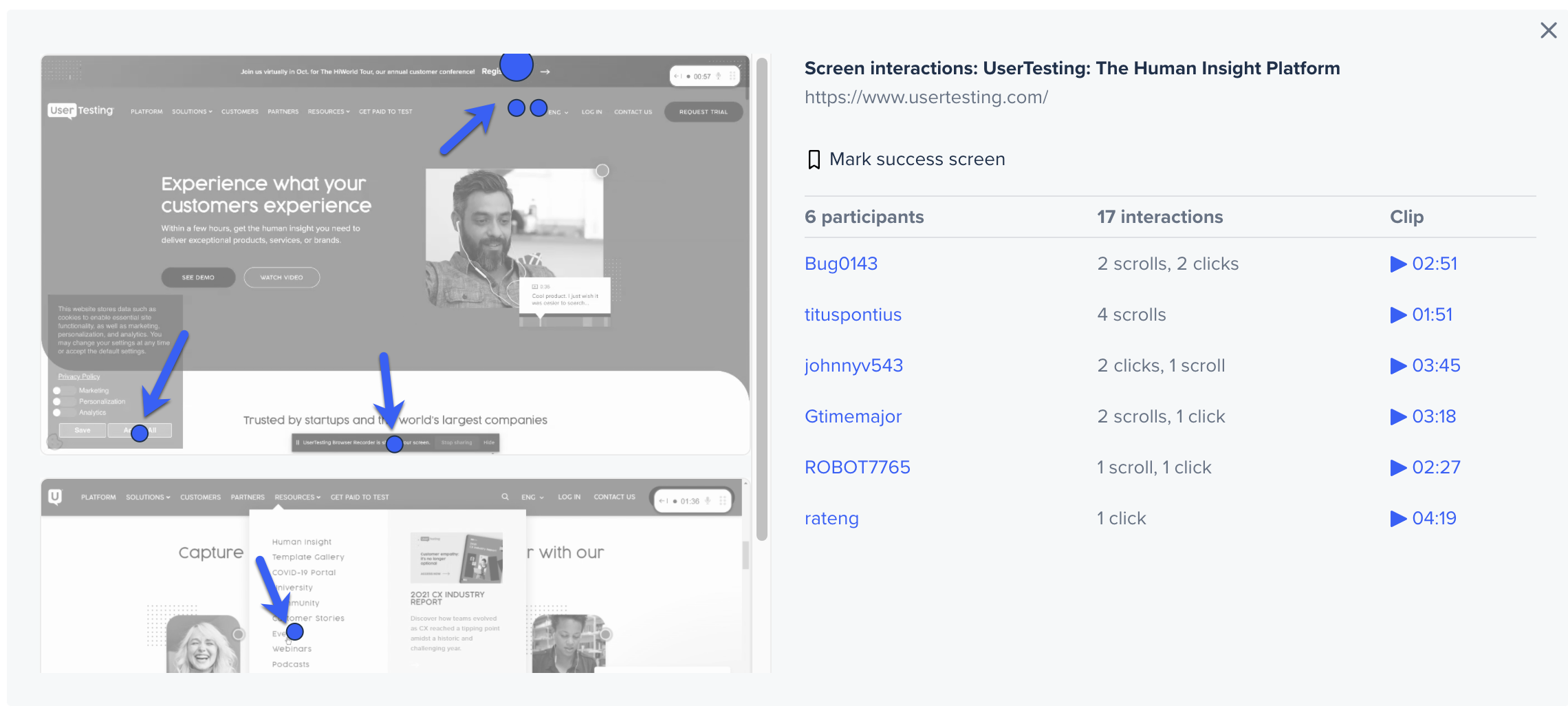Play tituspontius's clip at 01:51
Image resolution: width=1568 pixels, height=717 pixels.
(x=1422, y=314)
